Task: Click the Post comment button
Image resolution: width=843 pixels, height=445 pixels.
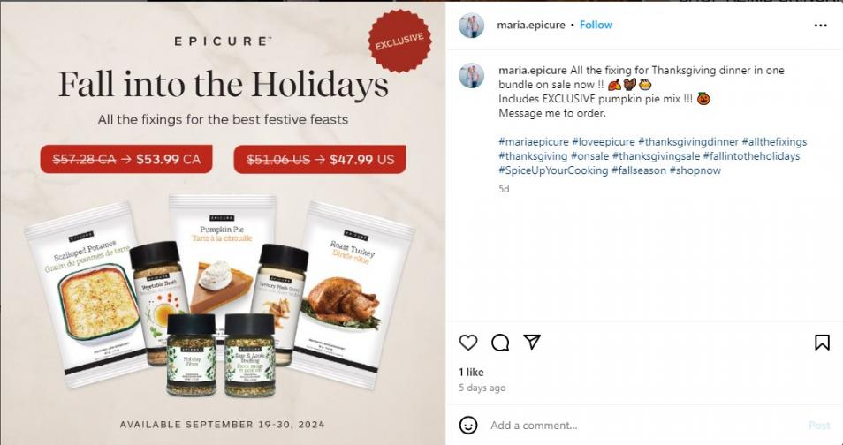Action: [x=819, y=425]
